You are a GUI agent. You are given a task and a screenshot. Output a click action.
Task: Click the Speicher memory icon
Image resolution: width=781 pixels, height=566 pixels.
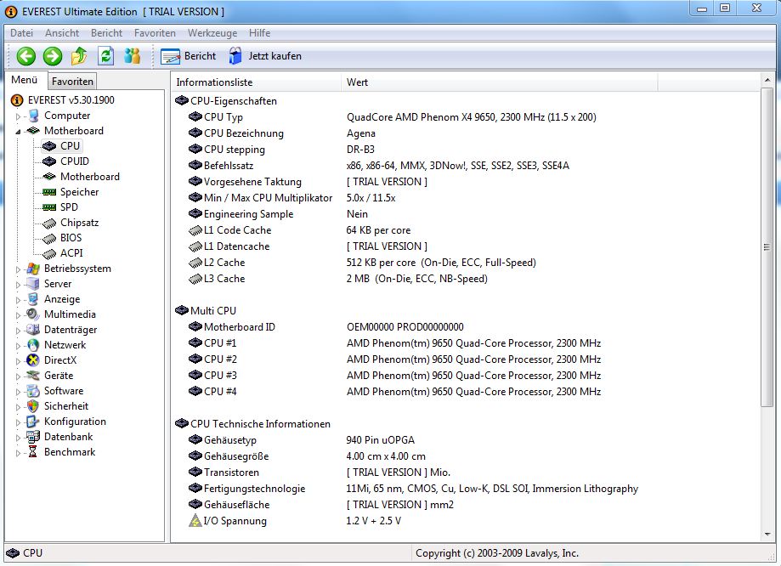pyautogui.click(x=48, y=192)
